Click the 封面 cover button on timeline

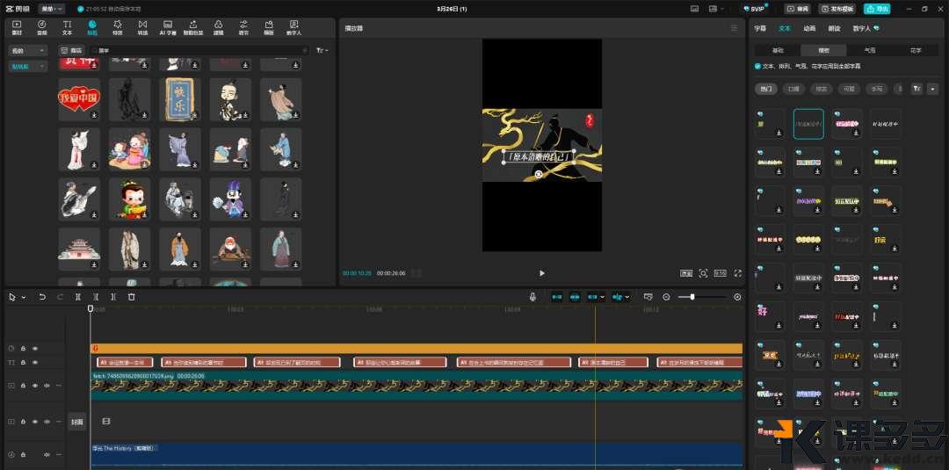pyautogui.click(x=77, y=422)
